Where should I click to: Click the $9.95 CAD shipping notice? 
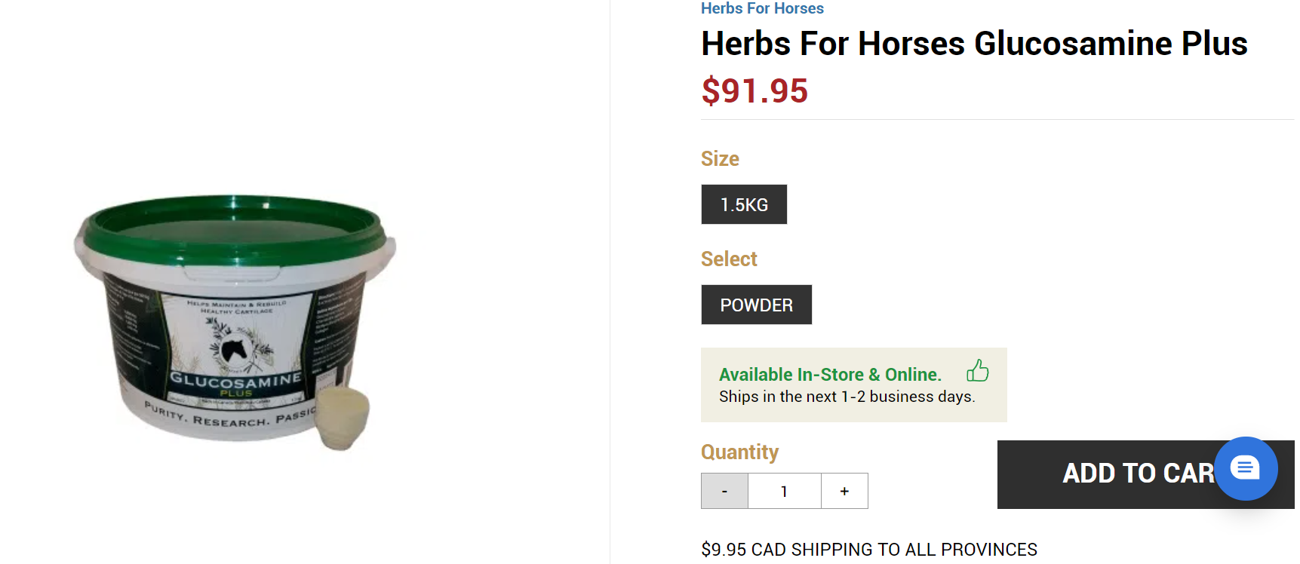868,550
